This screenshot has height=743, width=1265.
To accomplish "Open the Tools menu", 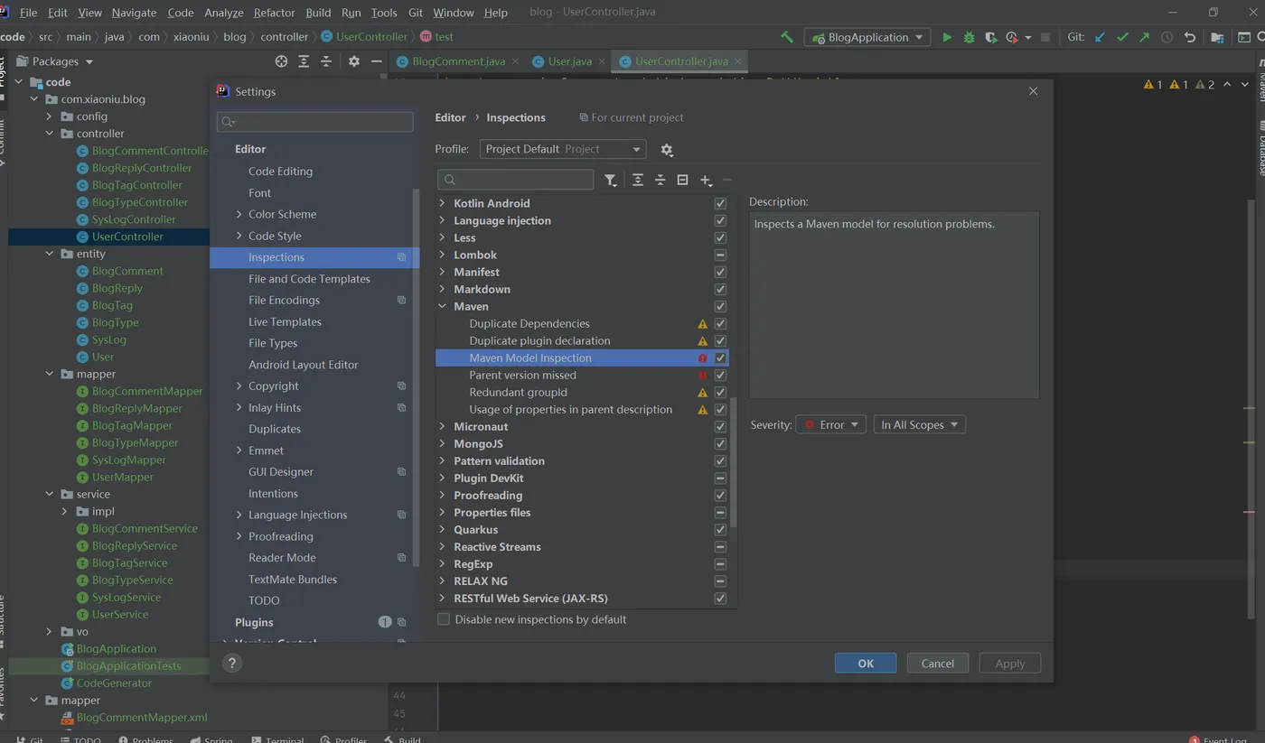I will (x=384, y=13).
